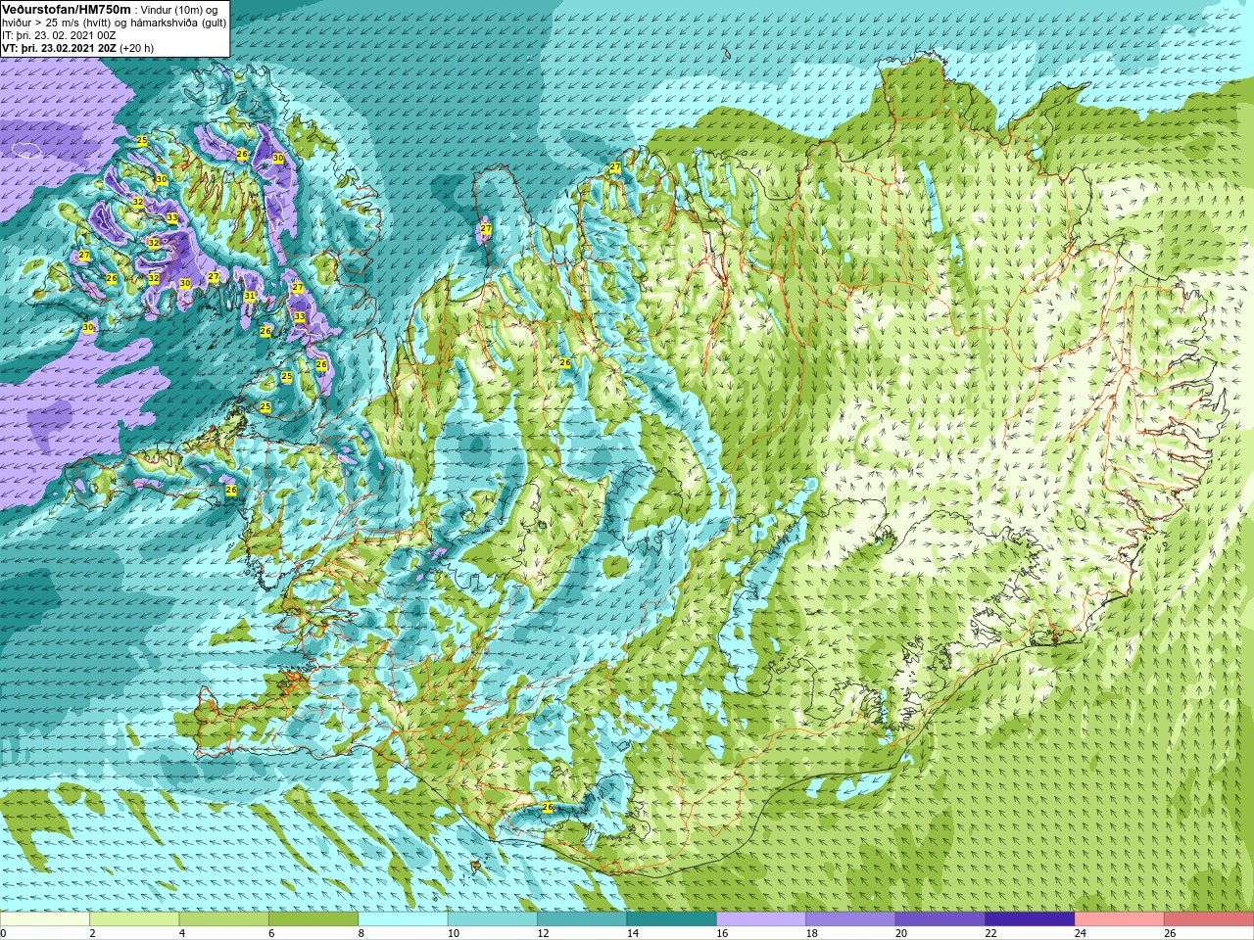Screen dimensions: 1254x940
Task: Click the yellow gust label '31' in Westfjords
Action: pos(250,296)
